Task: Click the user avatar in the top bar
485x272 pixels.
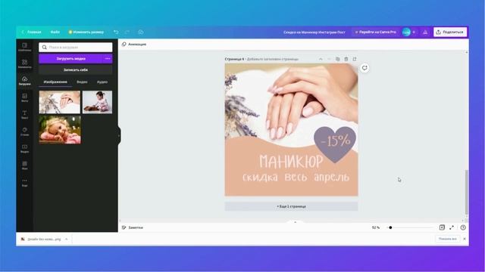Action: [406, 32]
